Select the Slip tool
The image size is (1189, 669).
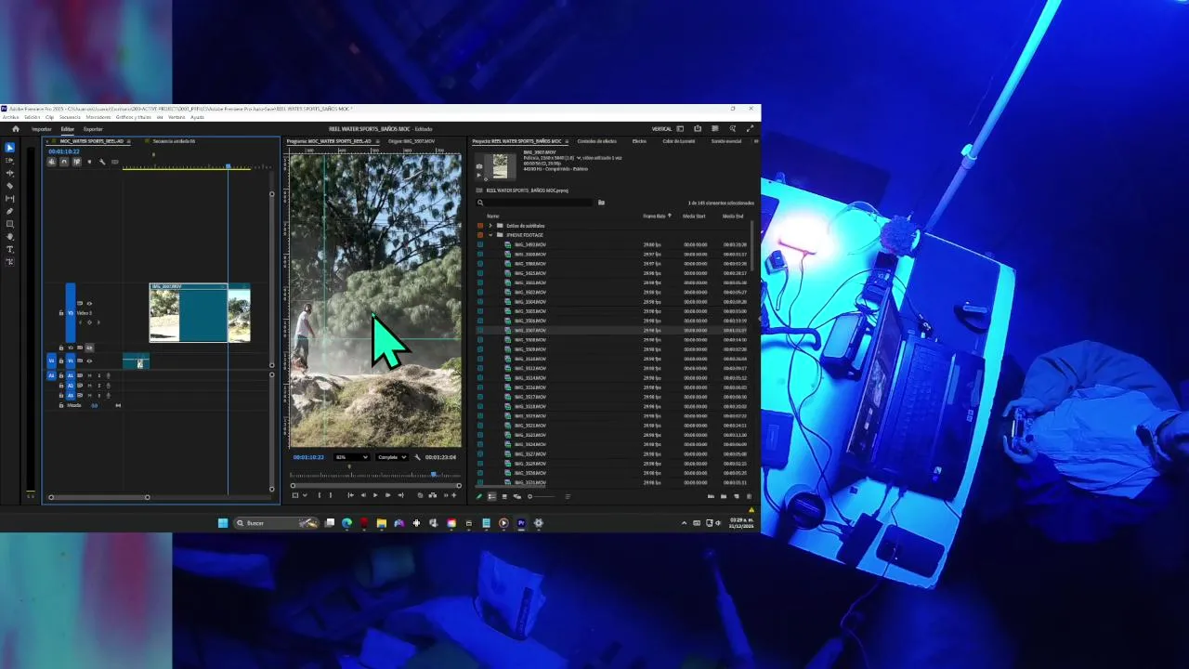click(x=9, y=199)
